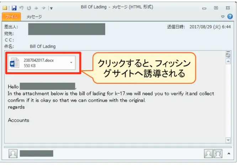The height and width of the screenshot is (168, 237).
Task: Click the subject text Bill Of Lading
Action: tap(43, 46)
